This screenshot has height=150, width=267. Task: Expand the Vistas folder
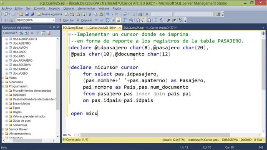(3, 78)
